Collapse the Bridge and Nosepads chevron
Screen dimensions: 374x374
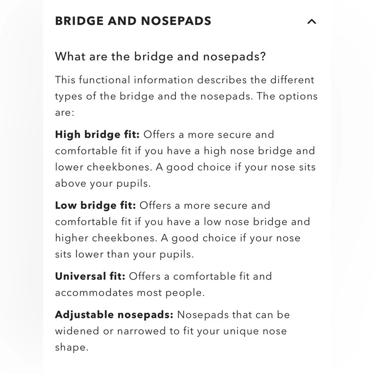point(311,21)
